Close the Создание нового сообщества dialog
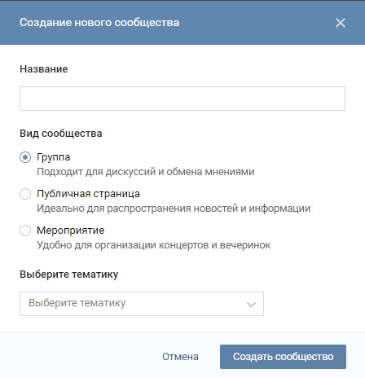This screenshot has width=365, height=378. tap(341, 23)
